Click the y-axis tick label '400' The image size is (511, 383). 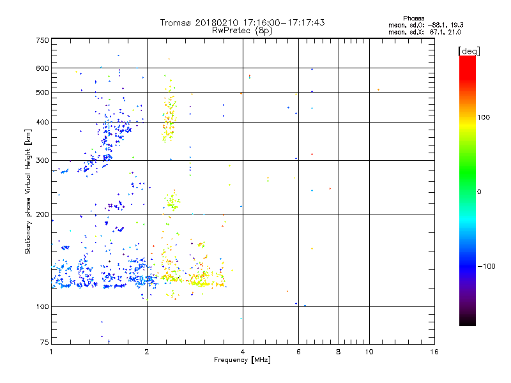coord(42,122)
